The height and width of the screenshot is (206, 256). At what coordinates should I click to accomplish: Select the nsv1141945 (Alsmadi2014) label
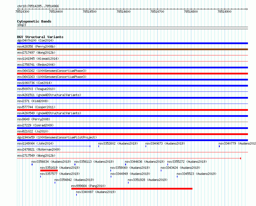click(38, 59)
